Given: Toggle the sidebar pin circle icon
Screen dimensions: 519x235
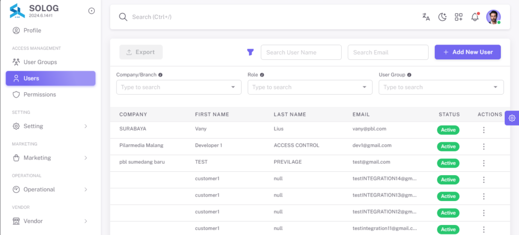Looking at the screenshot, I should point(92,11).
